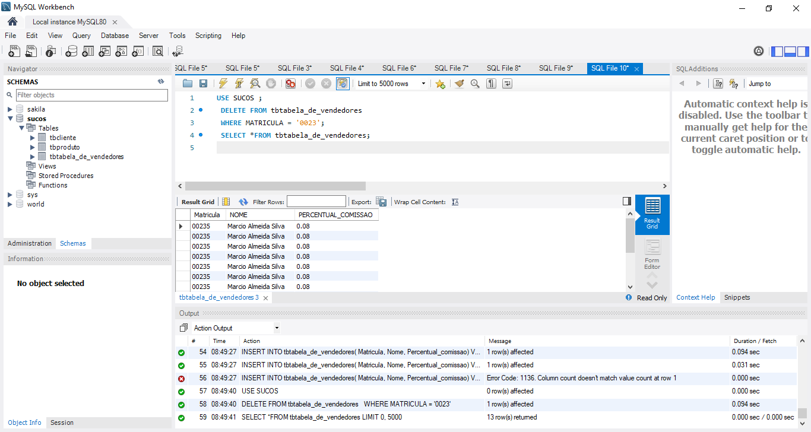This screenshot has width=811, height=432.
Task: Create a new view in active schema
Action: pyautogui.click(x=104, y=52)
